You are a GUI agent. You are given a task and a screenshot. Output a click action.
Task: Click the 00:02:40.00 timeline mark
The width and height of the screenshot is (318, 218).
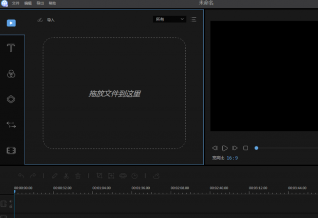tap(219, 188)
